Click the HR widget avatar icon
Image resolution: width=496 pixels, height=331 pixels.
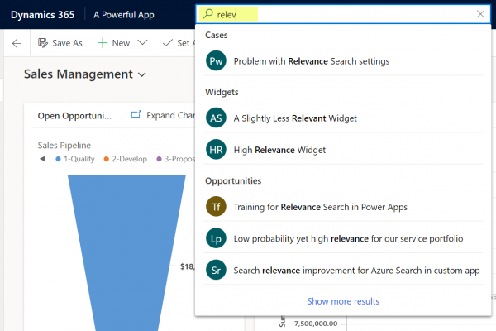click(x=216, y=150)
